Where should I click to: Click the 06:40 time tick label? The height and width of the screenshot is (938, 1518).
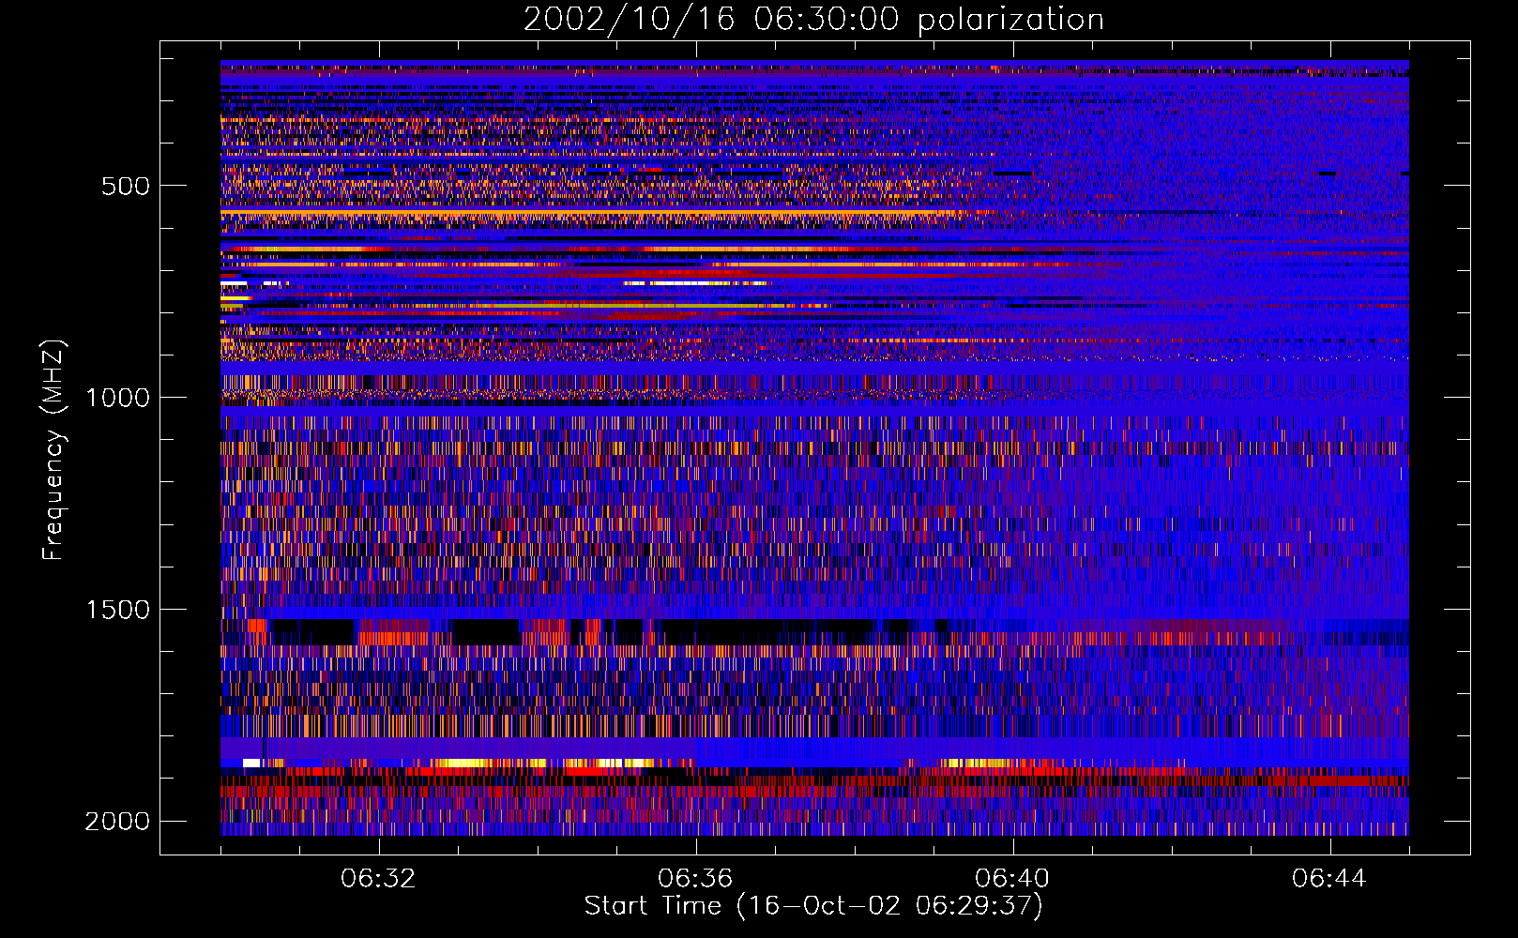click(1012, 879)
